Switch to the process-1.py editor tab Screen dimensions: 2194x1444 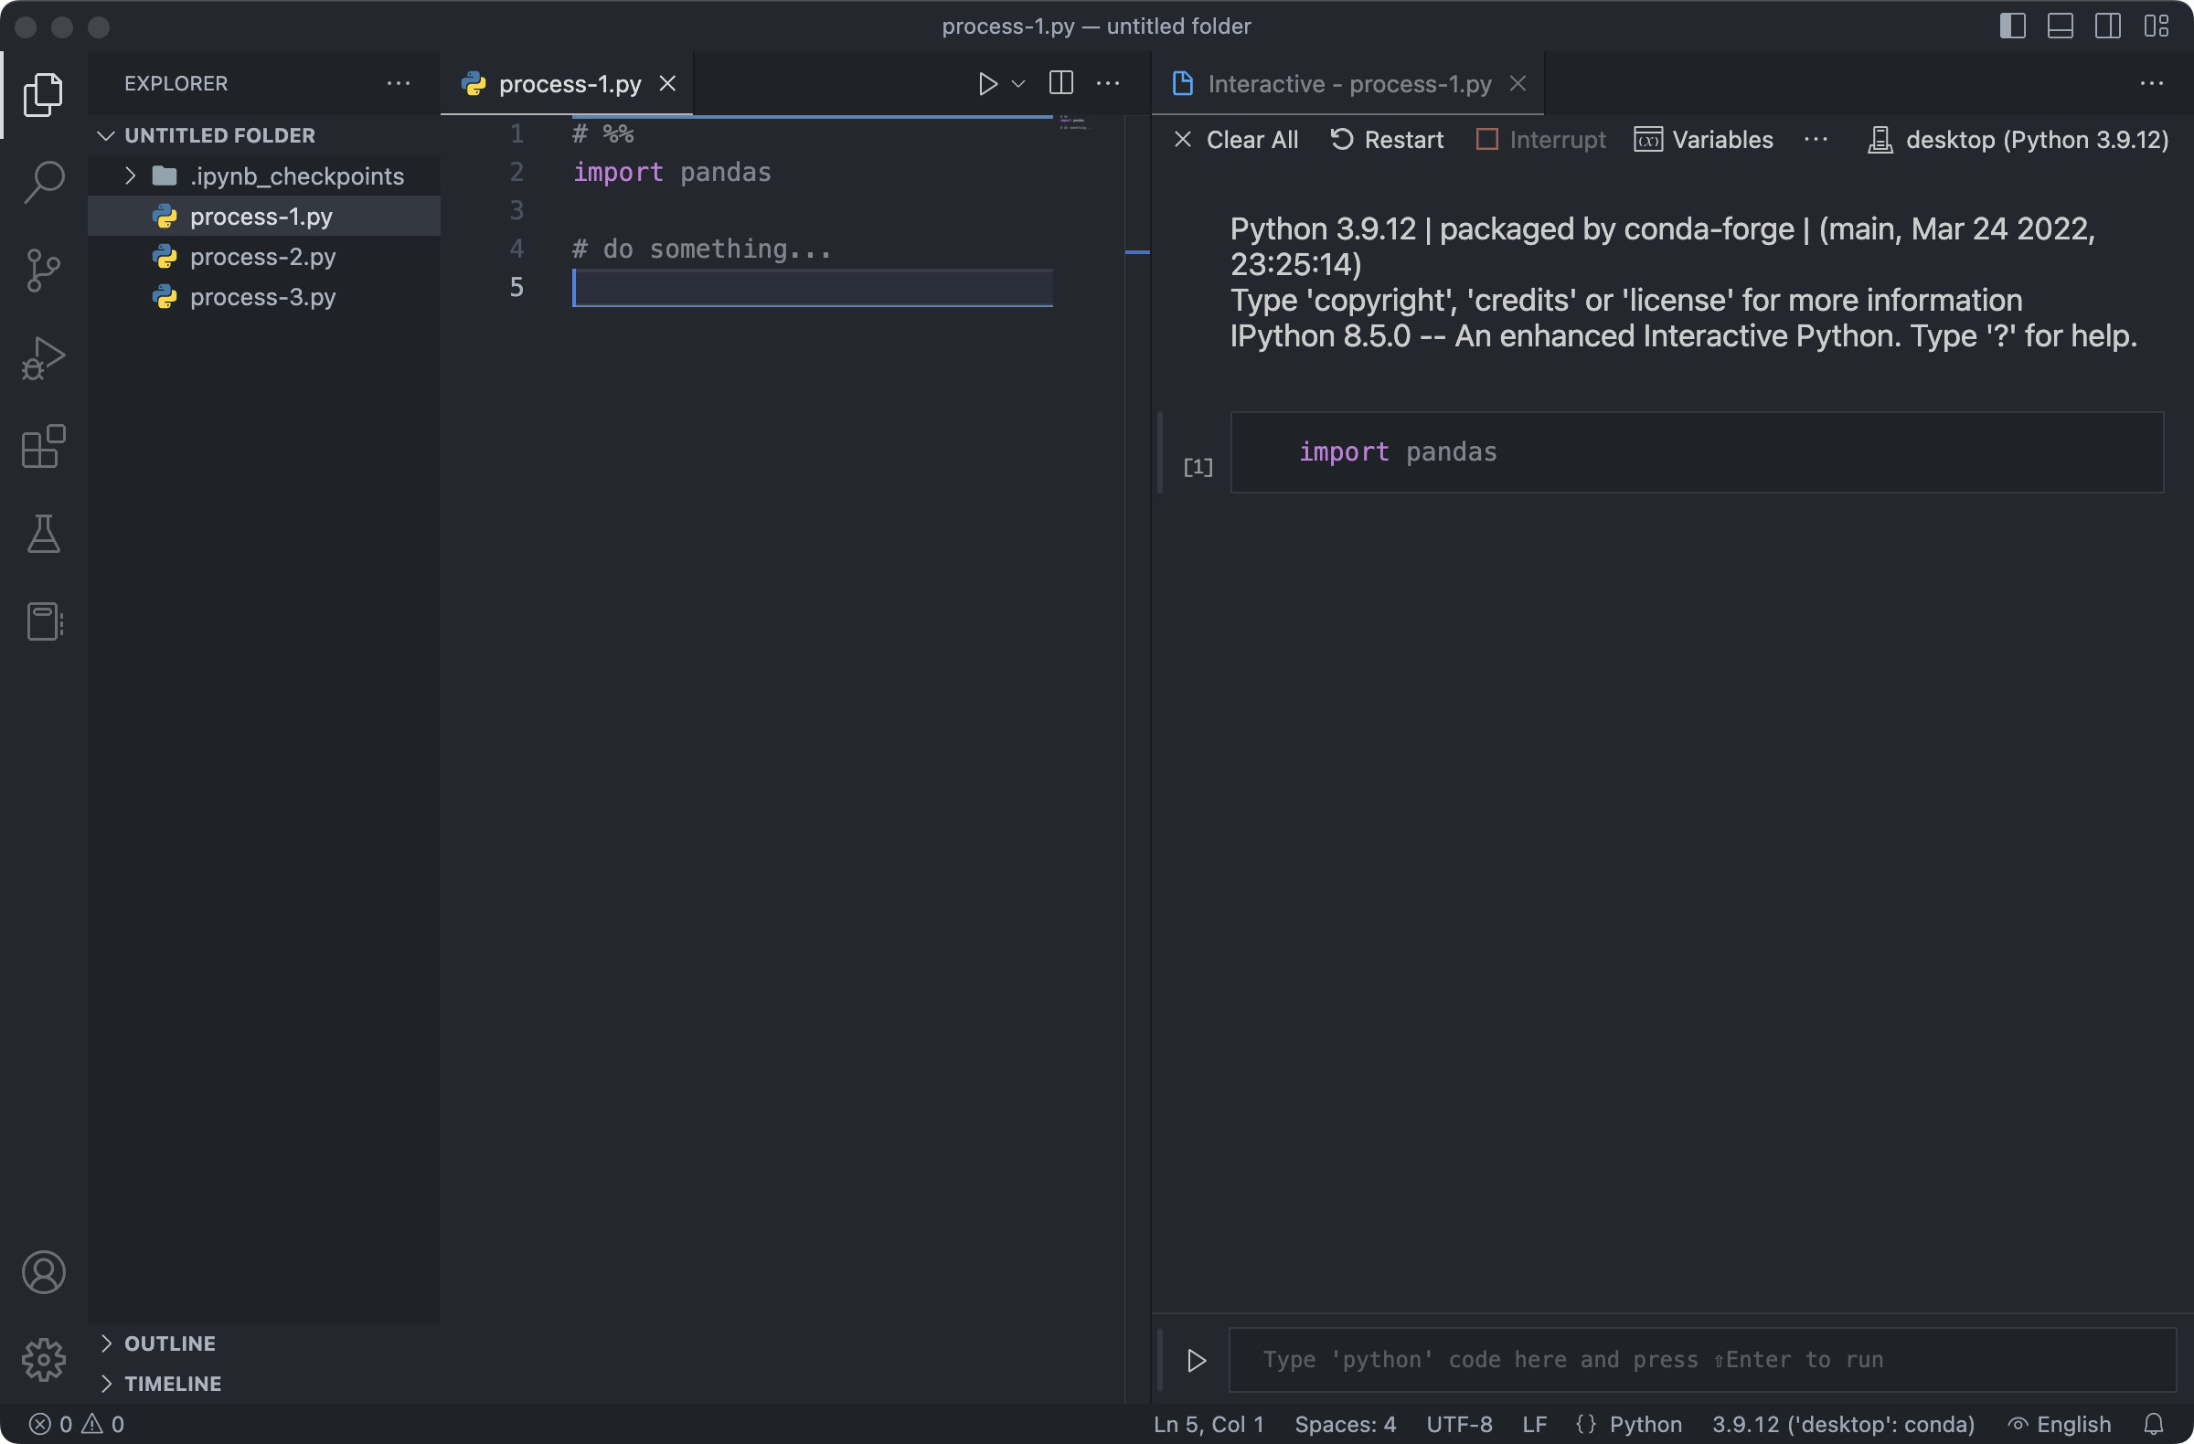pos(569,84)
